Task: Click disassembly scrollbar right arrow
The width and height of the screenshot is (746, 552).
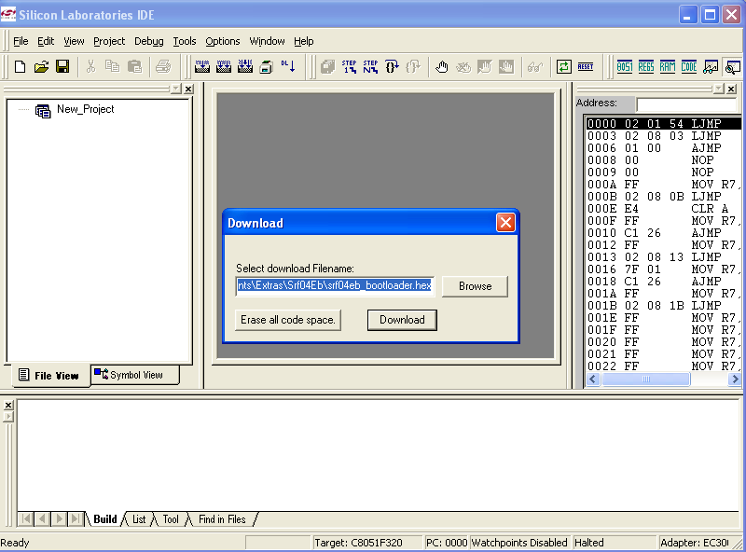Action: coord(735,379)
